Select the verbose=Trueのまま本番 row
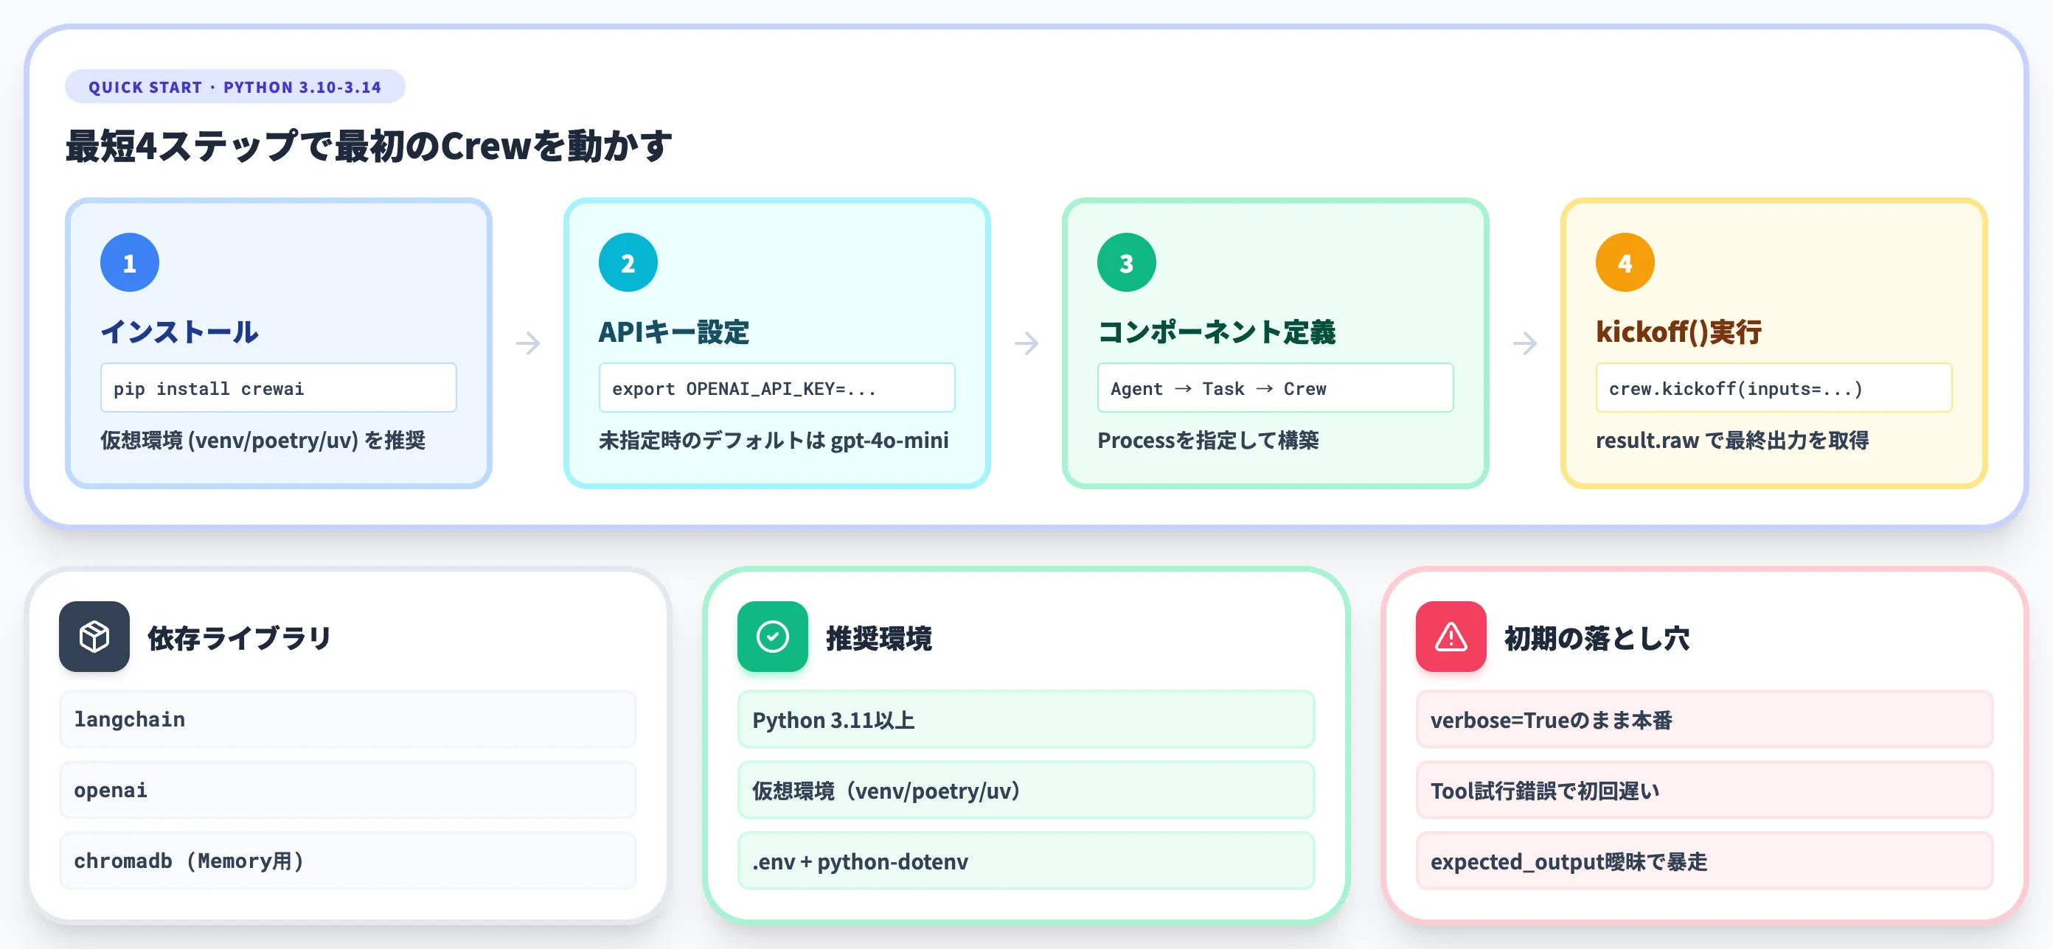2053x949 pixels. tap(1704, 719)
